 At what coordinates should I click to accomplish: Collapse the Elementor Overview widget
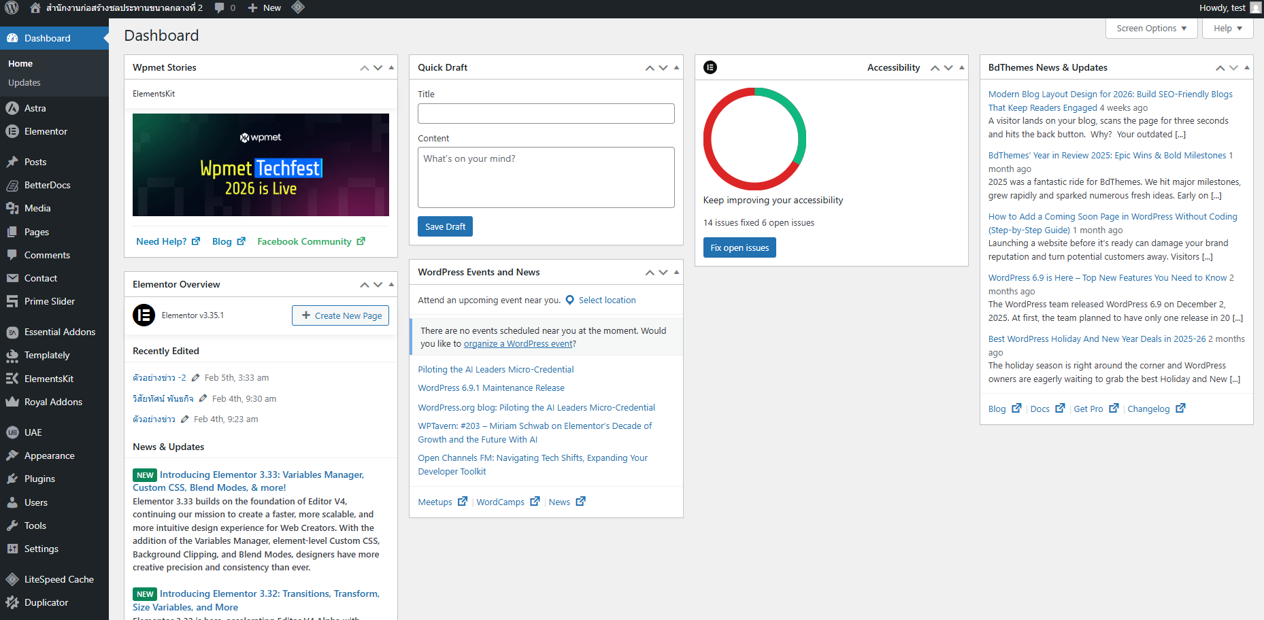pyautogui.click(x=391, y=284)
